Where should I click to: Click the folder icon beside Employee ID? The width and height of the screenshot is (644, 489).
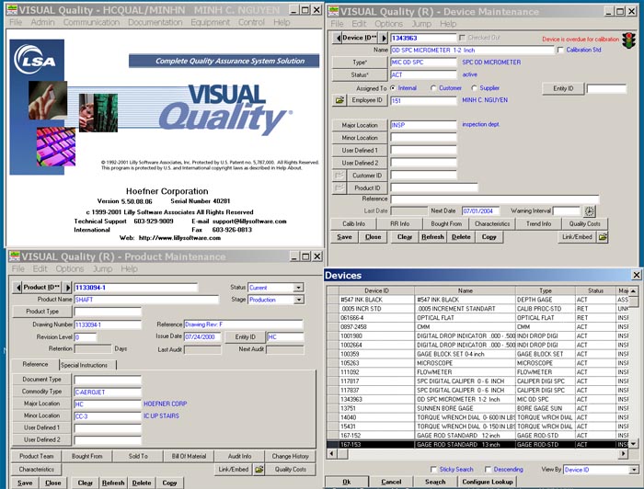(339, 99)
